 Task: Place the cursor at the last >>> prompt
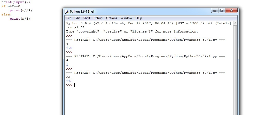point(74,85)
